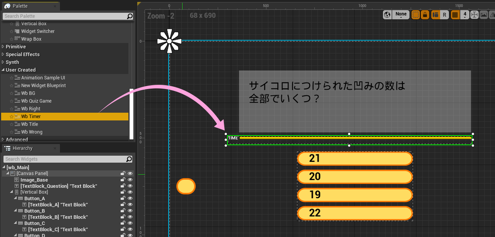Click the answer button labeled 22
495x237 pixels.
pyautogui.click(x=355, y=213)
